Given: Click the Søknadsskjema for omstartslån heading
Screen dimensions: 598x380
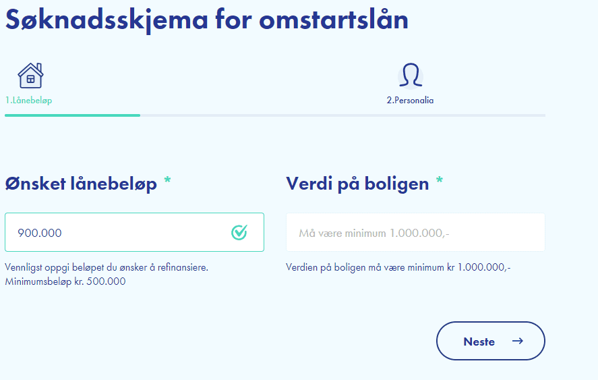Looking at the screenshot, I should pos(206,20).
